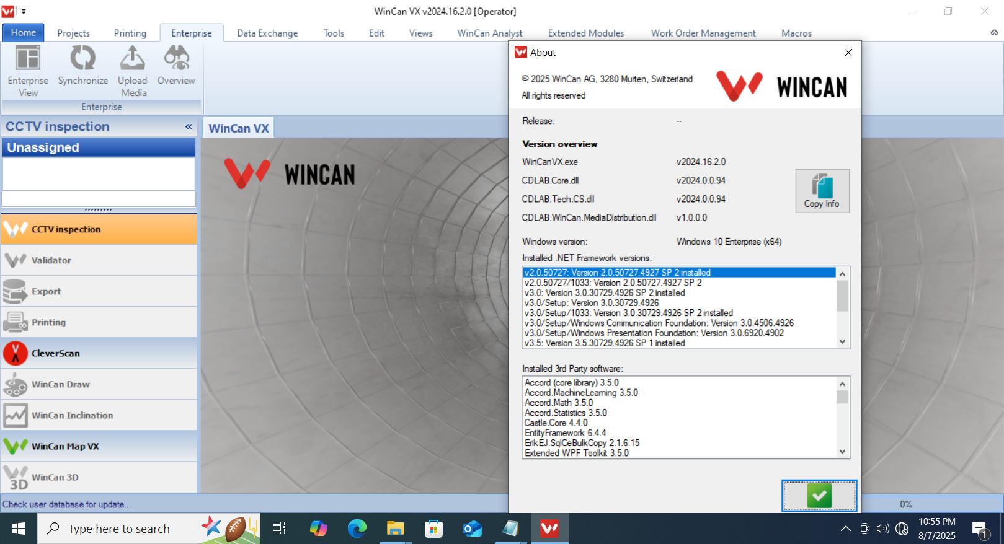Launch WinCan Map VX
Image resolution: width=1004 pixels, height=544 pixels.
99,446
